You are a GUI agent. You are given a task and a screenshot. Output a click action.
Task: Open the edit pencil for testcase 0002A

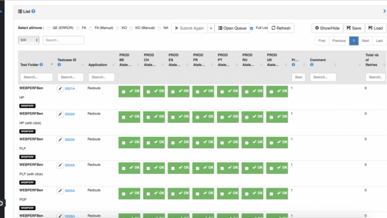60,114
